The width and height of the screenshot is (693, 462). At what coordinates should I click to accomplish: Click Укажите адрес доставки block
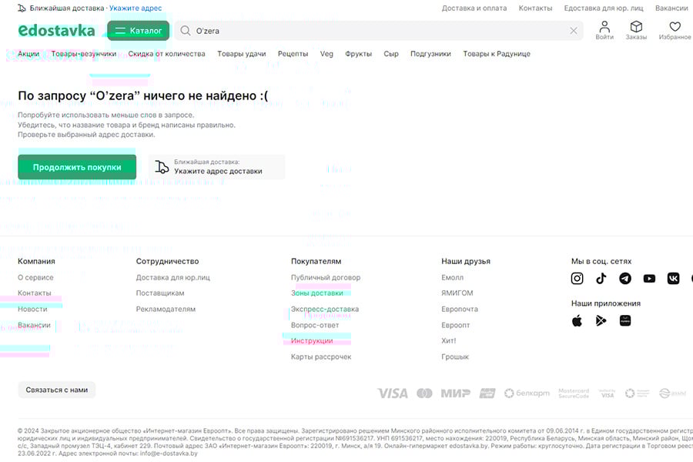click(x=216, y=167)
